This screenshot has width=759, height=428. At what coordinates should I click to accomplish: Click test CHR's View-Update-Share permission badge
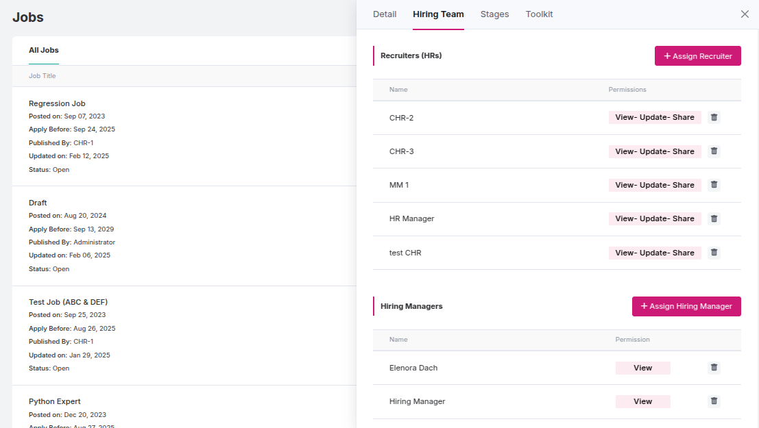pos(655,253)
